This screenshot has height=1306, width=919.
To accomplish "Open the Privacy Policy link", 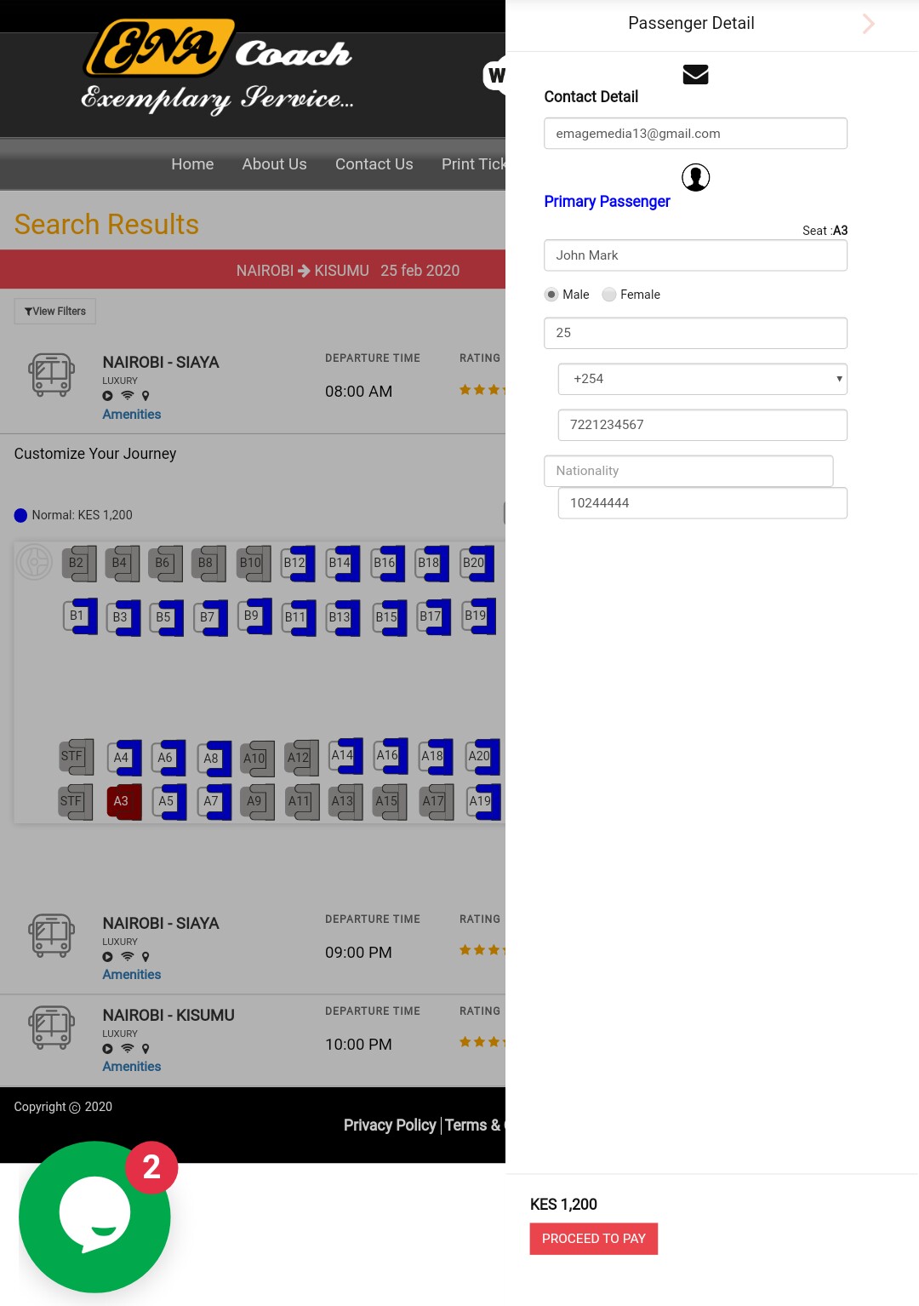I will pos(390,1125).
